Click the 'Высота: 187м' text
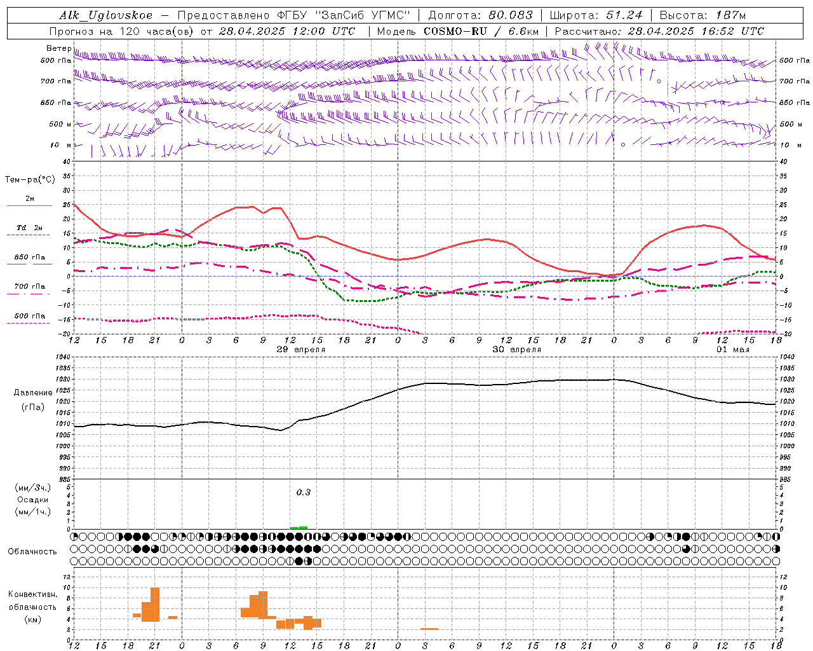The width and height of the screenshot is (813, 651). point(702,15)
